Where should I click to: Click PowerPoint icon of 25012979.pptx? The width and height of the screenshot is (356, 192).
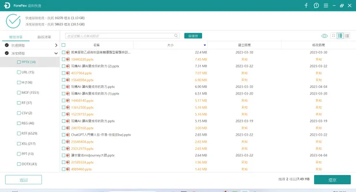tap(68, 149)
